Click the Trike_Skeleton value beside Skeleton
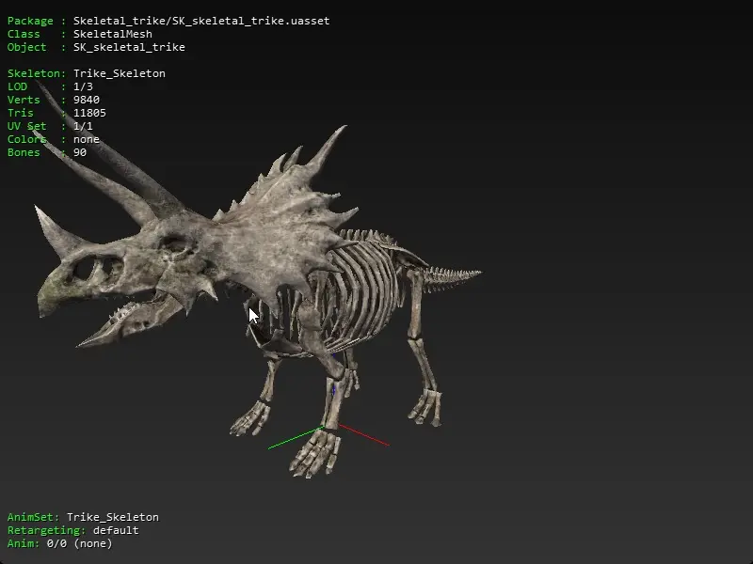 [120, 73]
